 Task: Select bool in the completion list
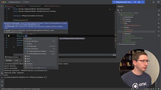point(40,56)
